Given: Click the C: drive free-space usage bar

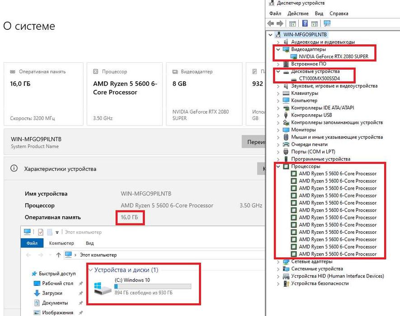Looking at the screenshot, I should pyautogui.click(x=153, y=287).
